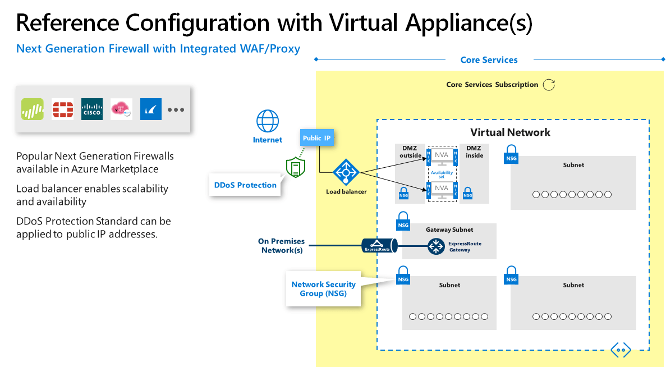
Task: Open the Check Point vSEC cloud logo
Action: pyautogui.click(x=121, y=109)
